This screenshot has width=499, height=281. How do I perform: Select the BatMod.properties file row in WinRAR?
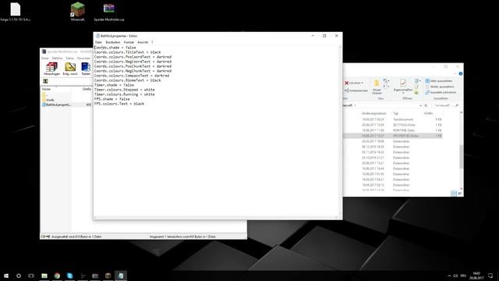pos(66,105)
